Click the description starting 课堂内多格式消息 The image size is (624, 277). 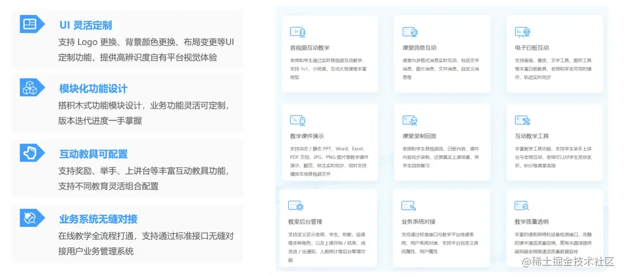(440, 69)
